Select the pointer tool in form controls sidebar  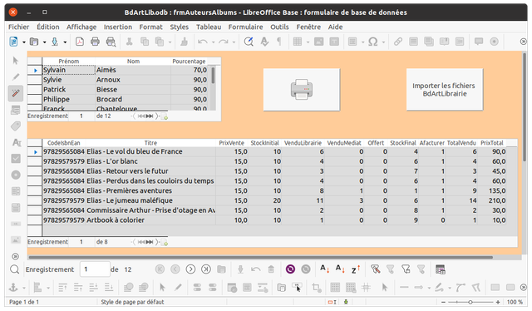pyautogui.click(x=16, y=61)
